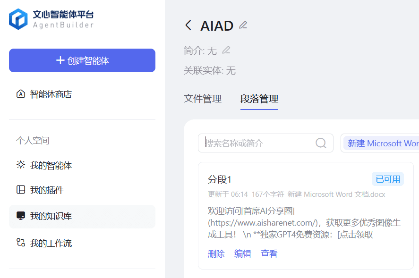Image resolution: width=419 pixels, height=278 pixels.
Task: Click the 欢迎访问[首席AI分享圈] paragraph text
Action: pos(304,223)
